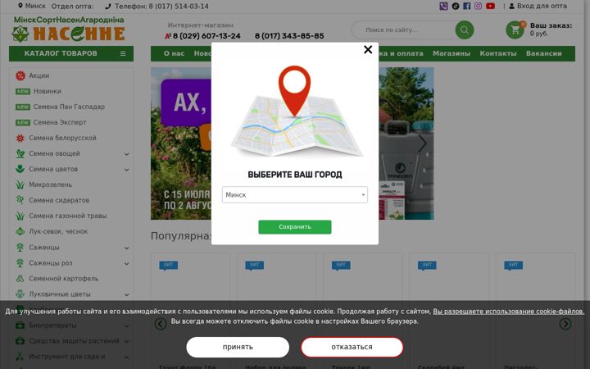The image size is (590, 369).
Task: Click the Луковичные цветы bulb icon
Action: coord(20,294)
